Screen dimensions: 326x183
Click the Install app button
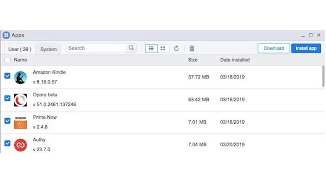(x=306, y=48)
